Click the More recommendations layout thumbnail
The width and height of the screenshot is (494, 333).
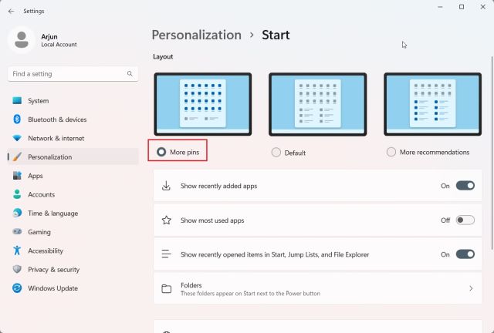[x=432, y=104]
